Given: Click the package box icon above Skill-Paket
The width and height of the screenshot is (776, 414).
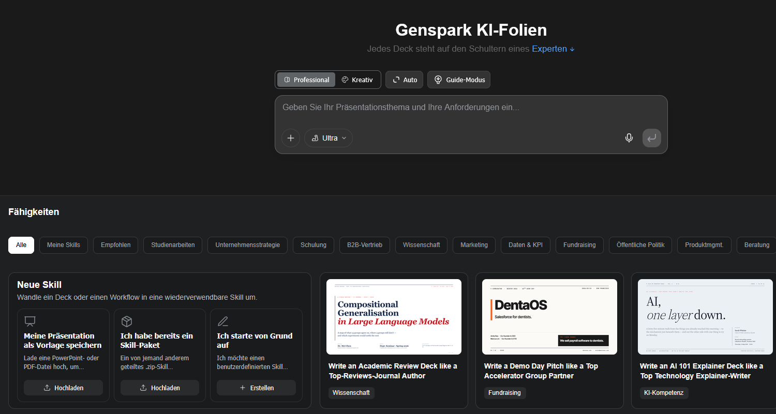Looking at the screenshot, I should (127, 321).
